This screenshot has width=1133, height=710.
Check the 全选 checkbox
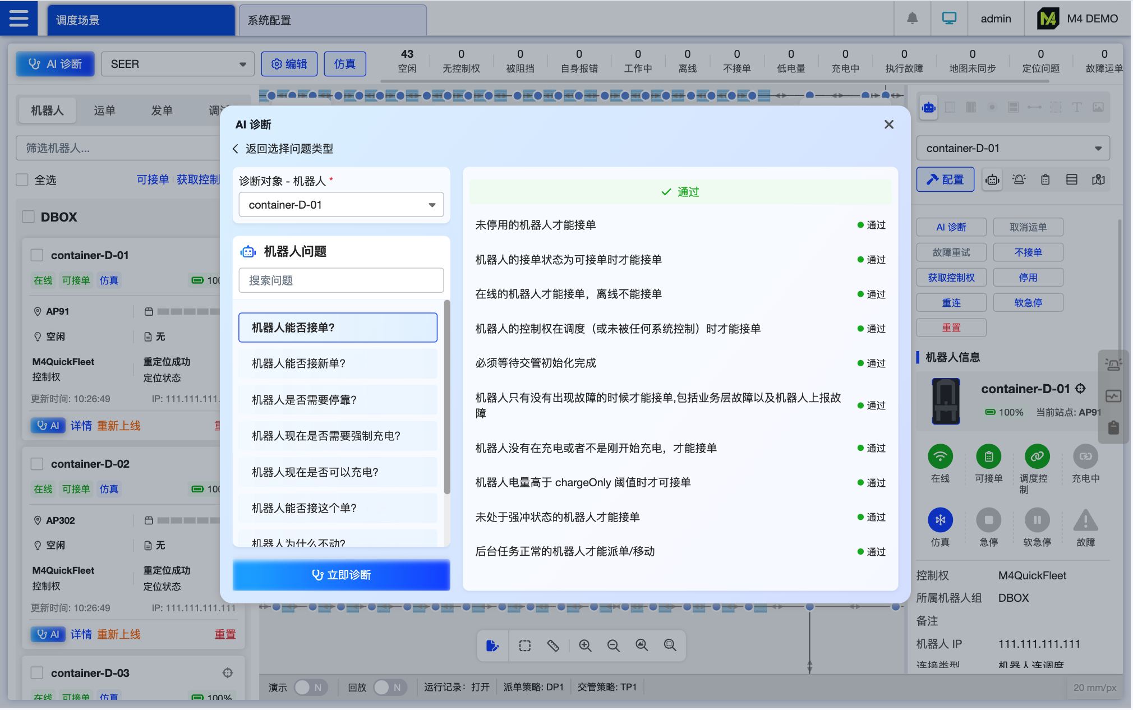point(22,180)
